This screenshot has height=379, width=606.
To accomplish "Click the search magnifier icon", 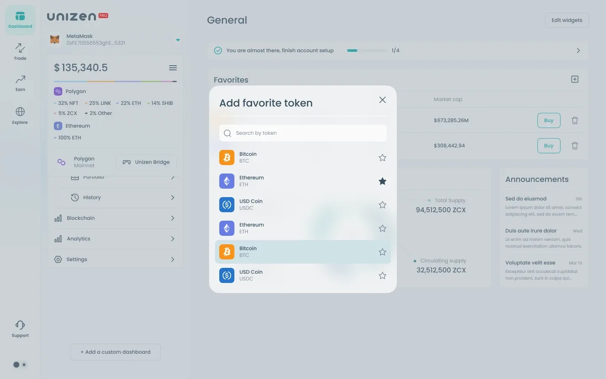I will coord(228,133).
